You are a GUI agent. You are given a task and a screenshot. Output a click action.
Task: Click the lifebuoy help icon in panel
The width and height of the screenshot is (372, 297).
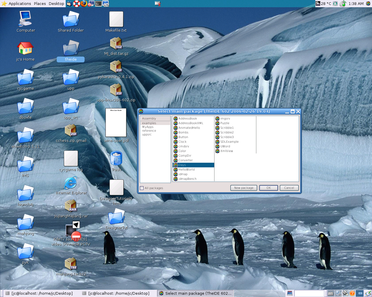click(x=76, y=3)
